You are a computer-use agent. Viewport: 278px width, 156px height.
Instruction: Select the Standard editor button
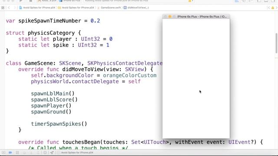237,1
